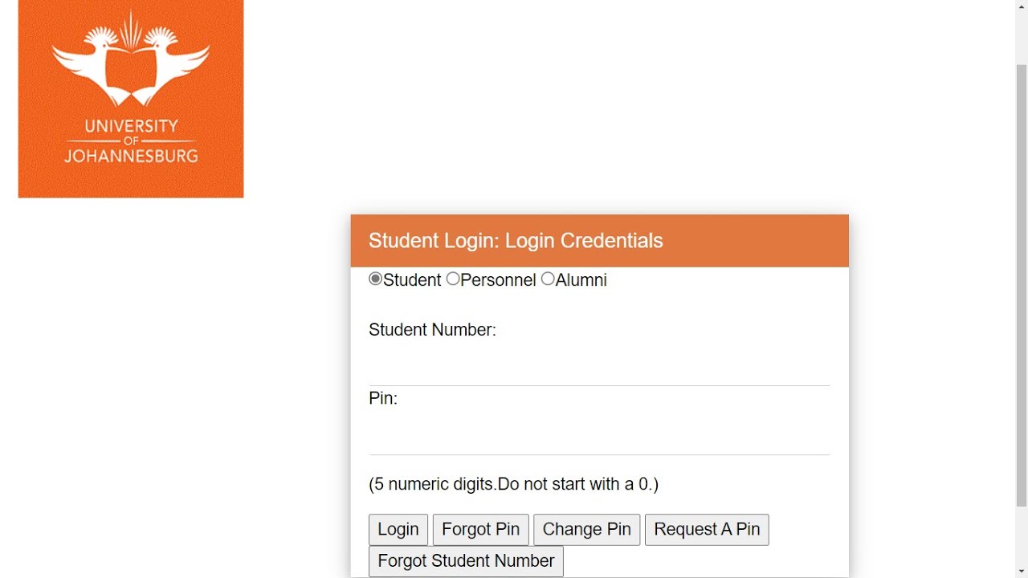Click the 5 numeric digits hint text
Viewport: 1028px width, 578px height.
click(513, 484)
